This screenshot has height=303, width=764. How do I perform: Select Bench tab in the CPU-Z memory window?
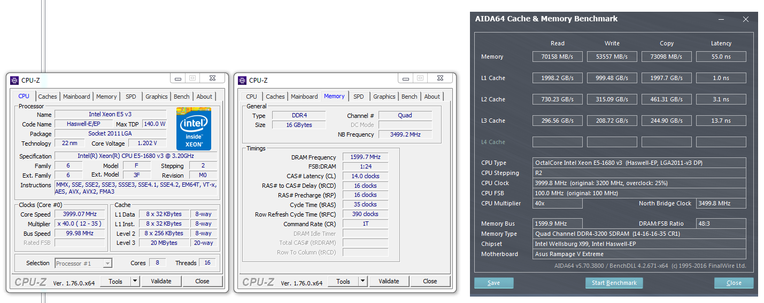click(410, 97)
